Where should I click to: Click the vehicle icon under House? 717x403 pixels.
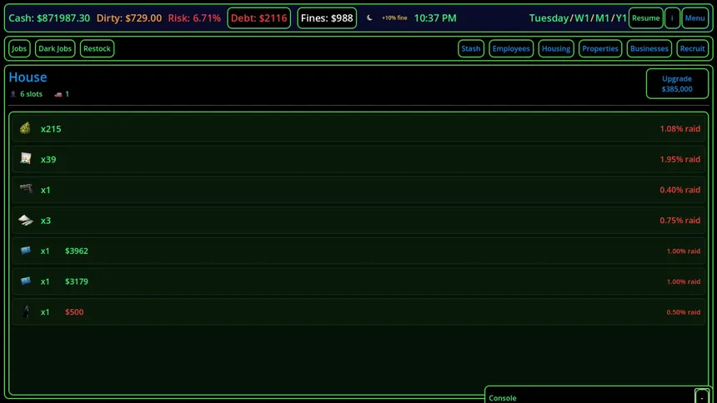[58, 95]
